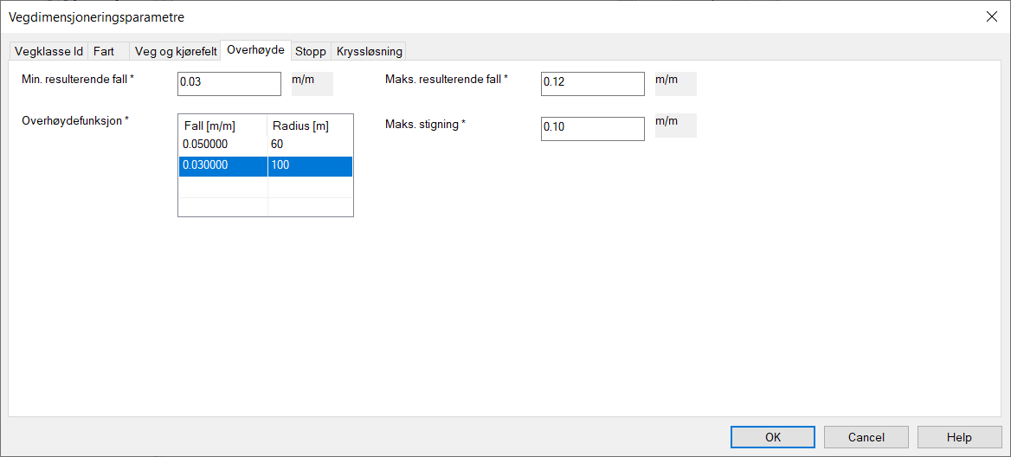1011x457 pixels.
Task: Open the Kryssløsning tab
Action: [369, 51]
